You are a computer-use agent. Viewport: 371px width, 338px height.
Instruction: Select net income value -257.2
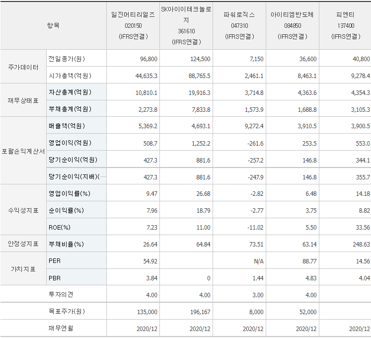coord(256,161)
